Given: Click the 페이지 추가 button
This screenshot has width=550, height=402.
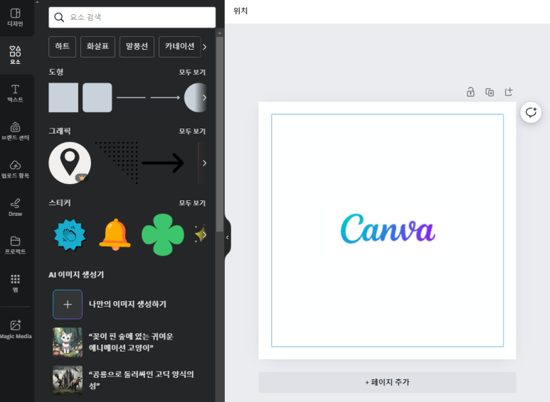Looking at the screenshot, I should tap(387, 382).
